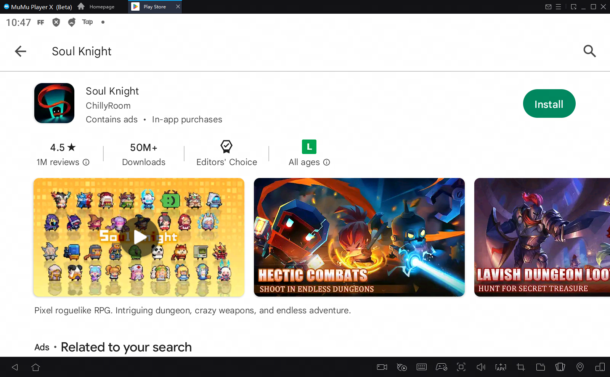This screenshot has height=377, width=610.
Task: Open the shared folder icon
Action: coord(540,367)
